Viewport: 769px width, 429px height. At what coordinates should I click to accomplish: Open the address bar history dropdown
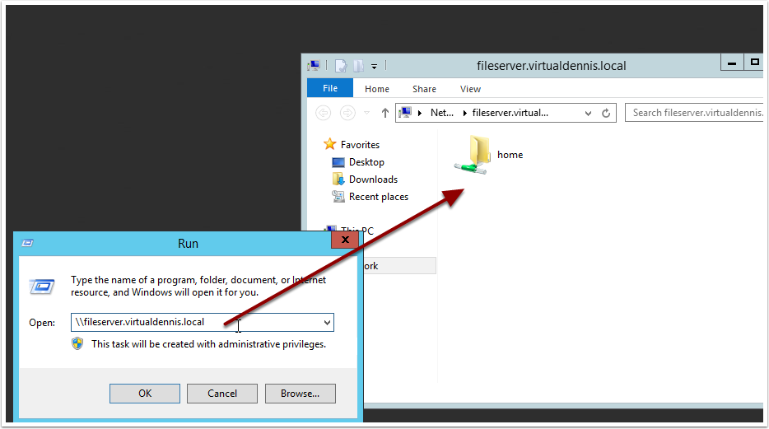click(x=588, y=113)
